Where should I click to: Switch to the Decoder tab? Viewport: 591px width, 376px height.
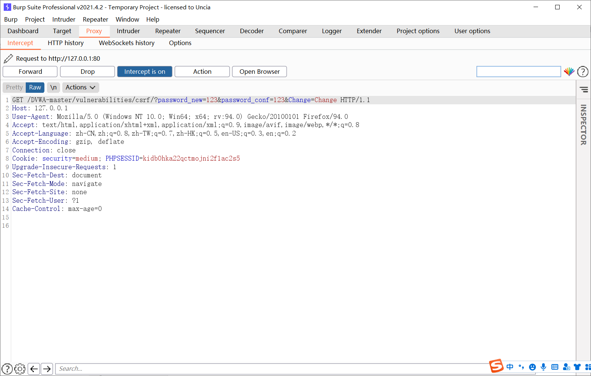(x=252, y=31)
